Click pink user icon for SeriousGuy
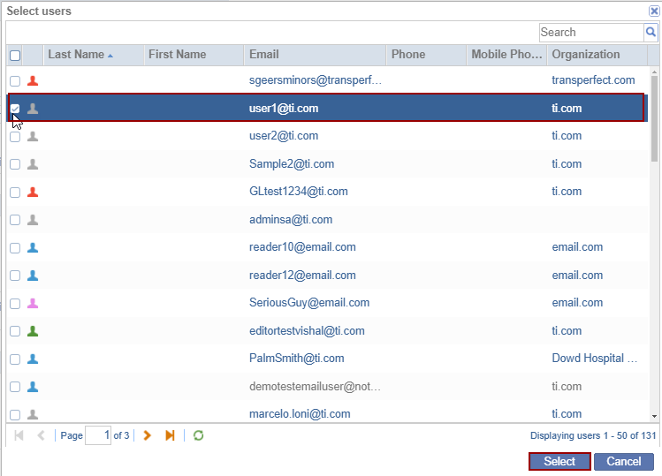Screen dimensions: 662x476 (33, 303)
